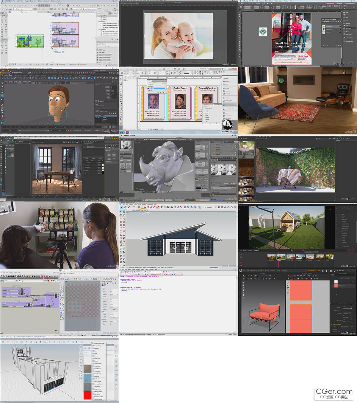The width and height of the screenshot is (357, 403).
Task: Click the Search field in Twinmotion's right panel
Action: (346, 208)
